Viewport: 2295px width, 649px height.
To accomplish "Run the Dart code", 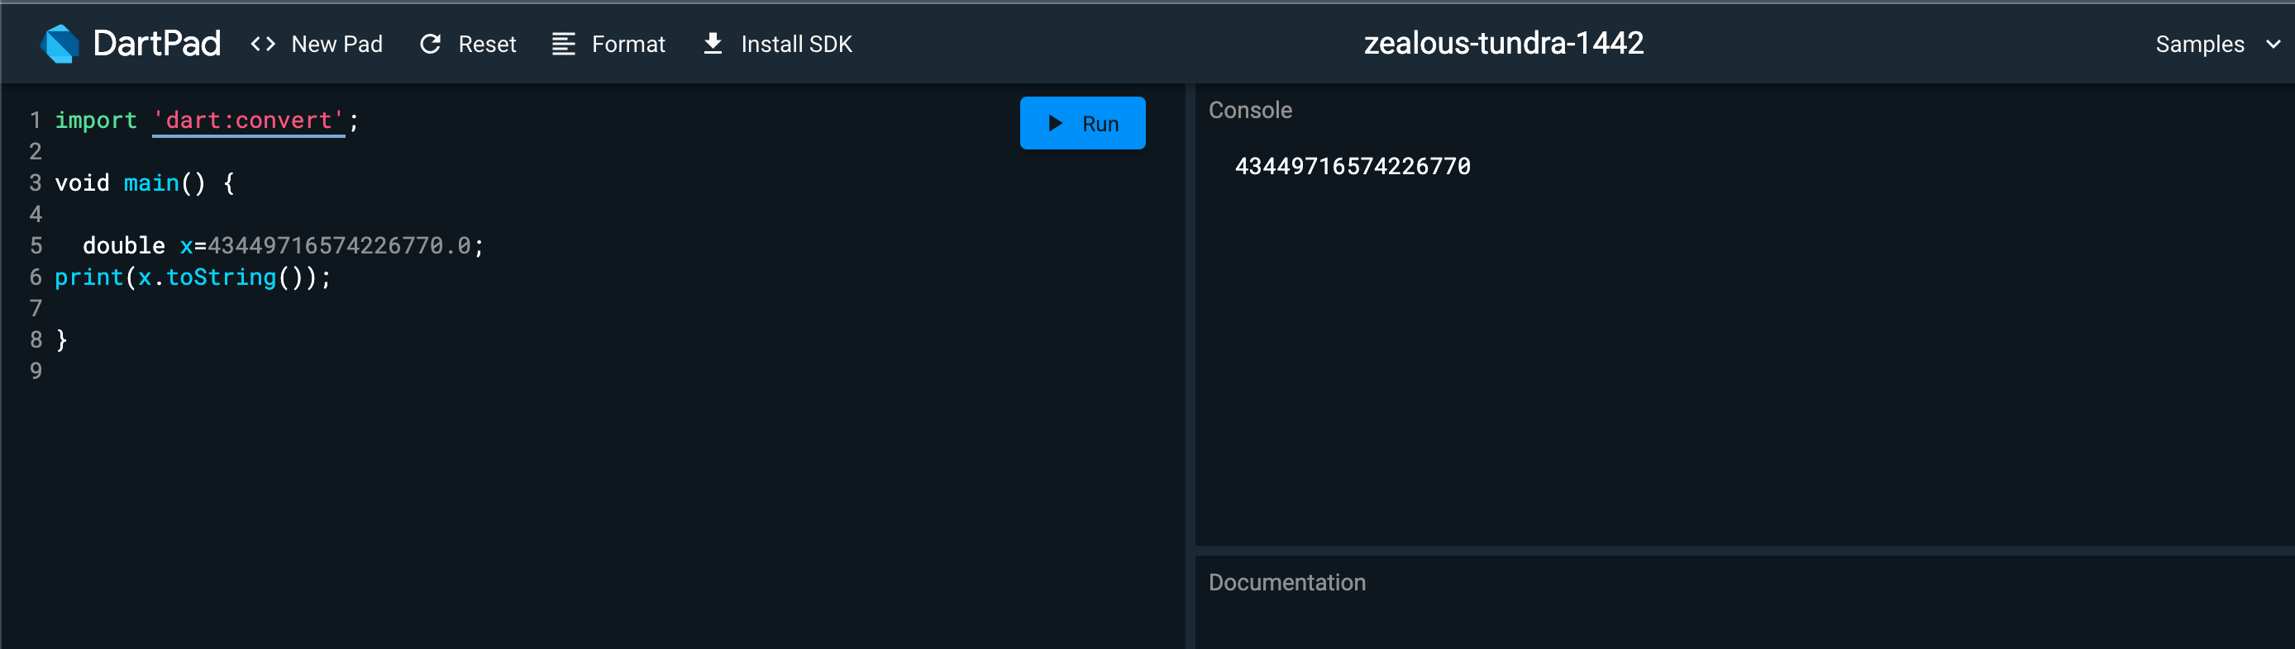I will click(x=1082, y=123).
